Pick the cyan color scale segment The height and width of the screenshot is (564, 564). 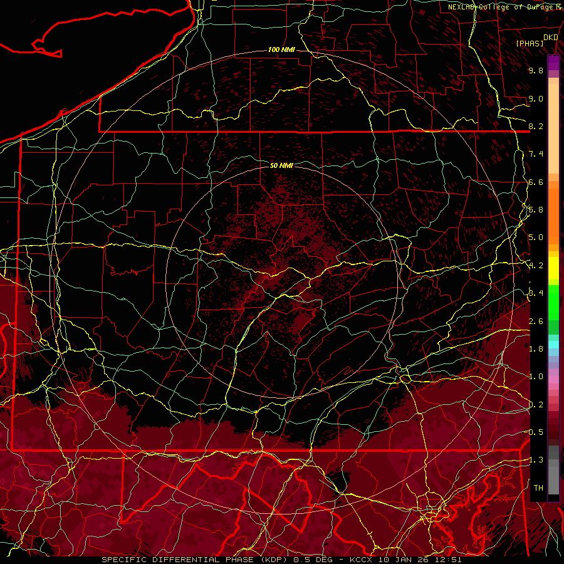(553, 345)
